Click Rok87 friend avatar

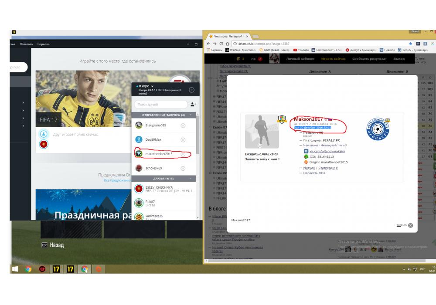pyautogui.click(x=139, y=203)
